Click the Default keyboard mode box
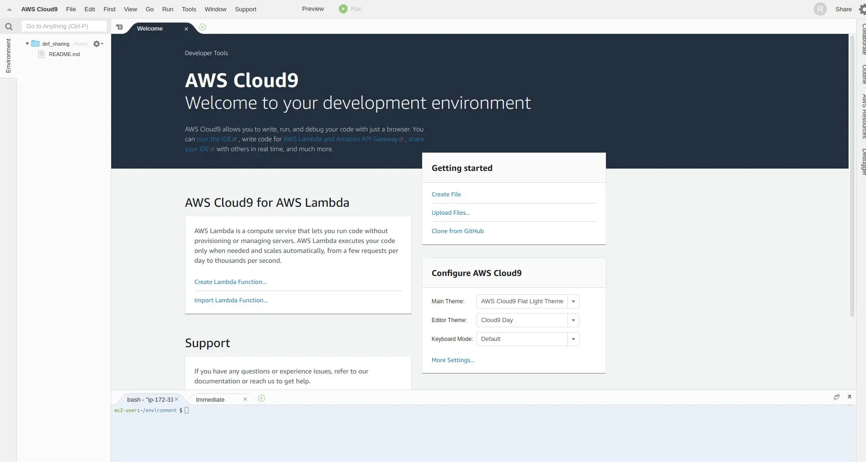Viewport: 866px width, 462px height. [522, 339]
